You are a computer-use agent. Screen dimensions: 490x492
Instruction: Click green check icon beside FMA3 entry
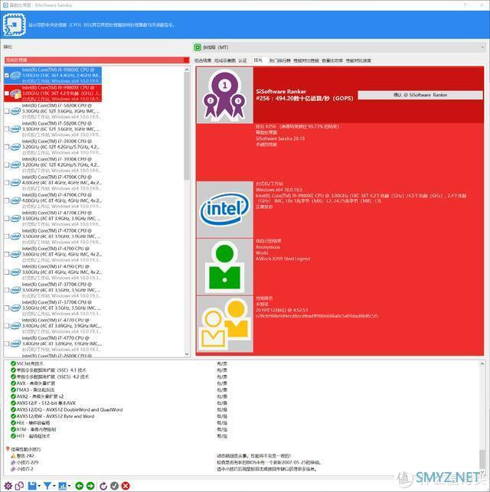pos(13,389)
